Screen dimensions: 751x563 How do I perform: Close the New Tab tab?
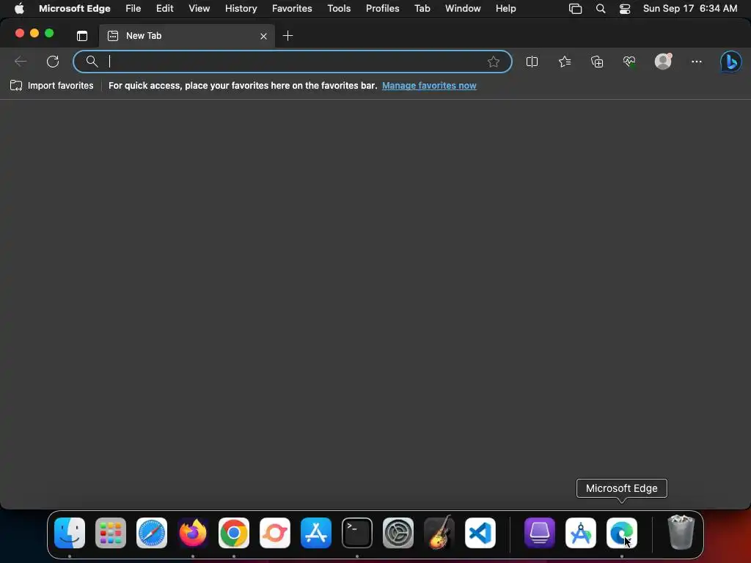click(263, 37)
